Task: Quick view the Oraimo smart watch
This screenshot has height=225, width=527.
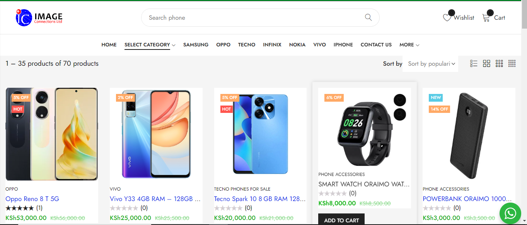Action: pyautogui.click(x=400, y=114)
